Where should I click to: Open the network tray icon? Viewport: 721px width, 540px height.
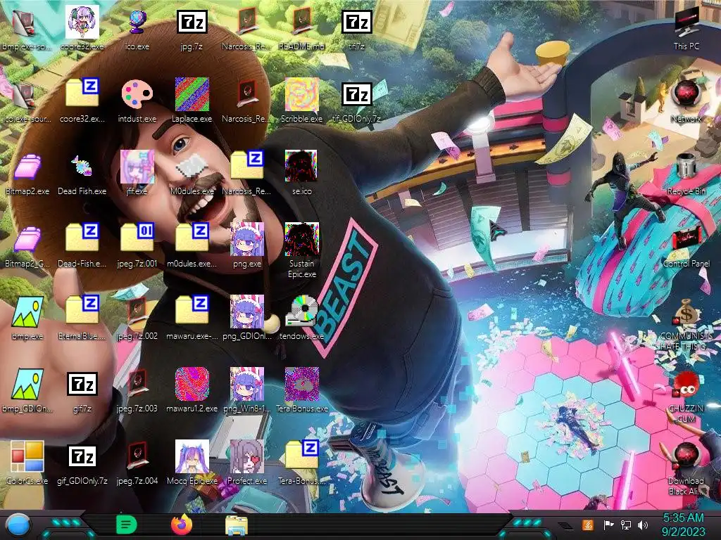click(625, 525)
